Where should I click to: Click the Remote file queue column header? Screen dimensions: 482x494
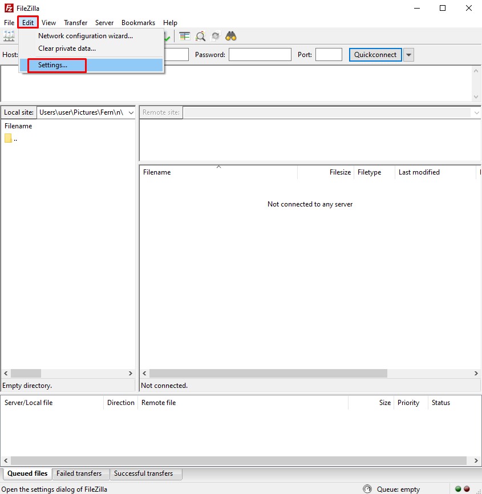[x=243, y=403]
